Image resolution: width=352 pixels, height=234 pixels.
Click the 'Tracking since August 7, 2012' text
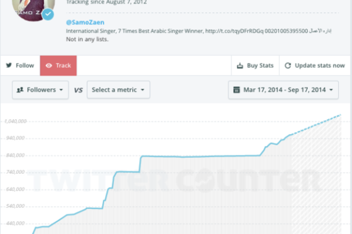click(x=106, y=2)
